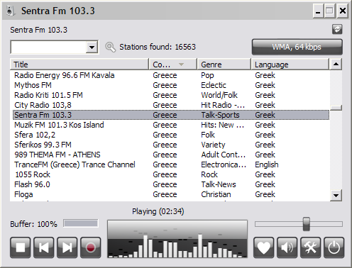
Task: Sort by the Language column header
Action: tap(290, 65)
